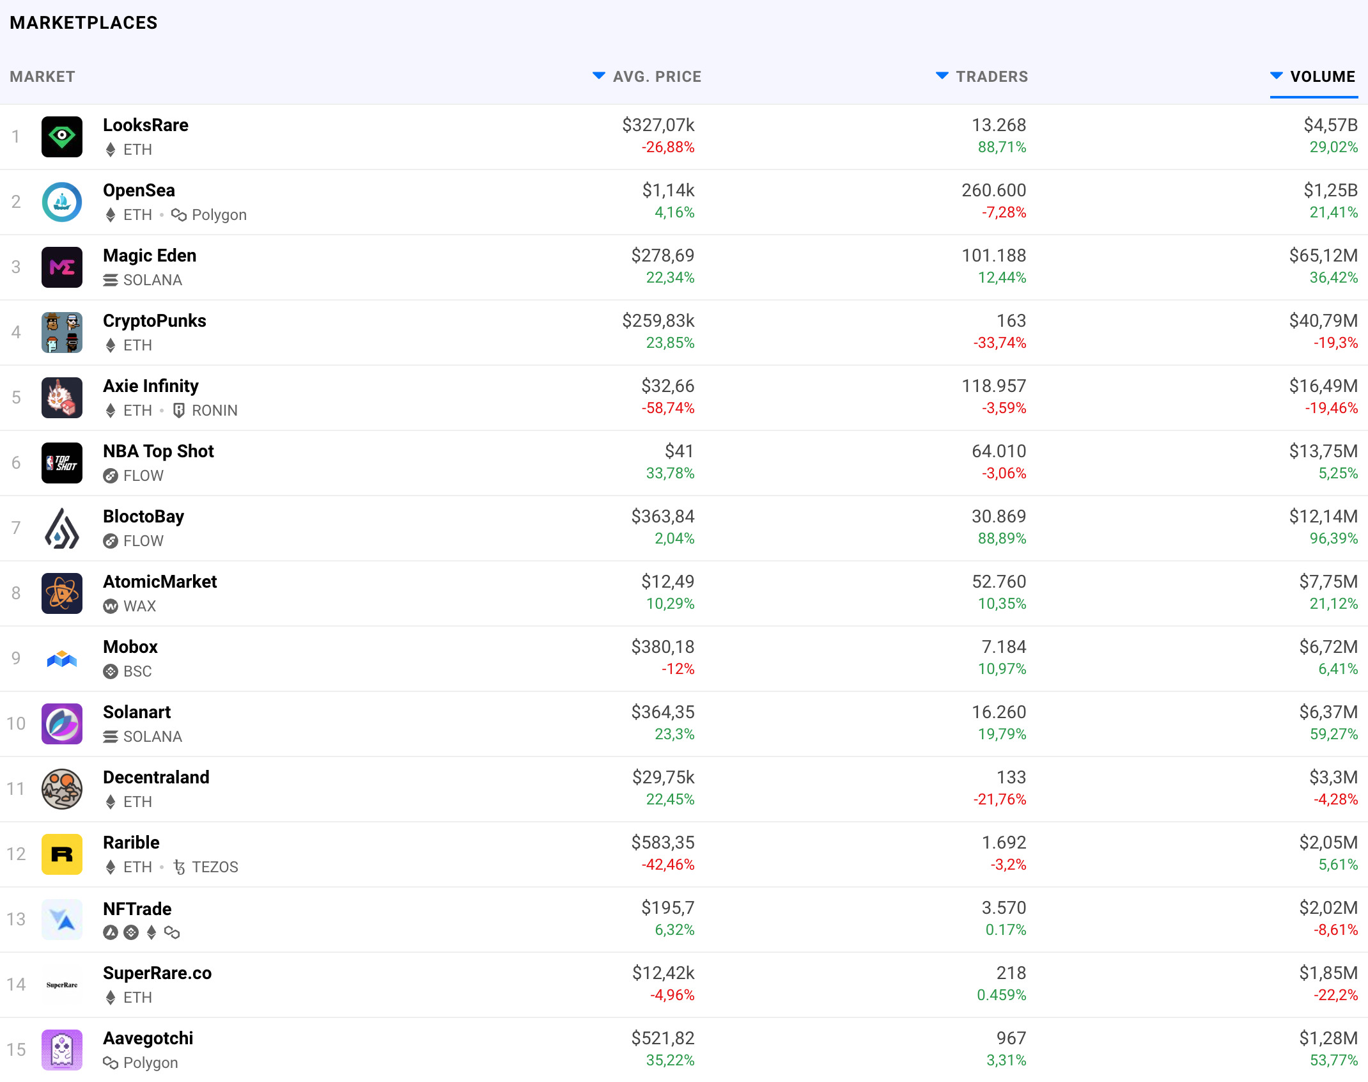This screenshot has width=1368, height=1082.
Task: Open the NBA Top Shot logo
Action: [62, 463]
